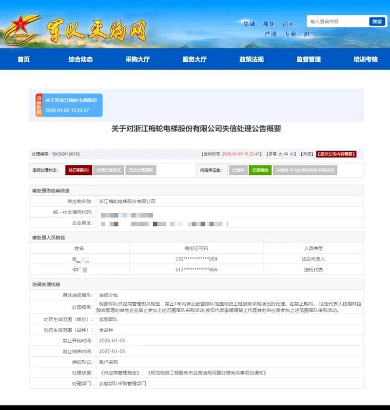Click the 全品种 value
The height and width of the screenshot is (410, 390).
click(106, 330)
